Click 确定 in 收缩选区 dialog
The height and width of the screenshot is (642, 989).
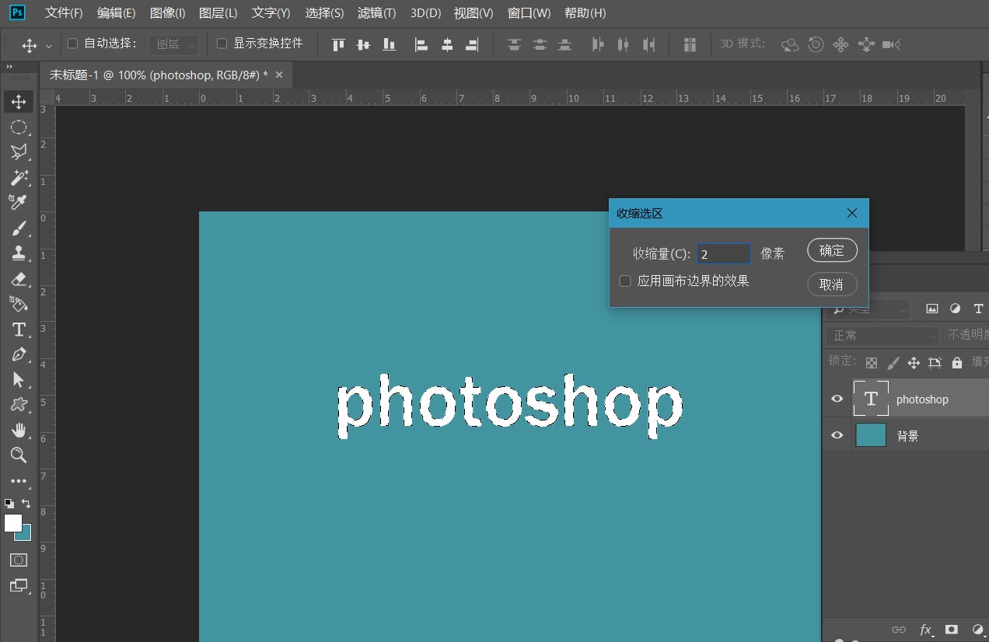(x=832, y=250)
